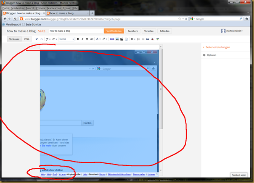Apply blockquote formatting
This screenshot has height=183, width=254.
coord(148,39)
